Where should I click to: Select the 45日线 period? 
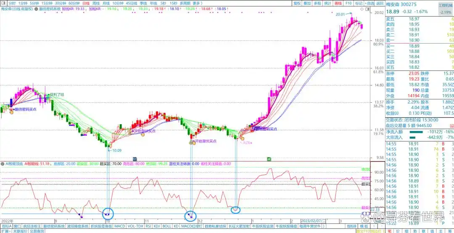131,3
